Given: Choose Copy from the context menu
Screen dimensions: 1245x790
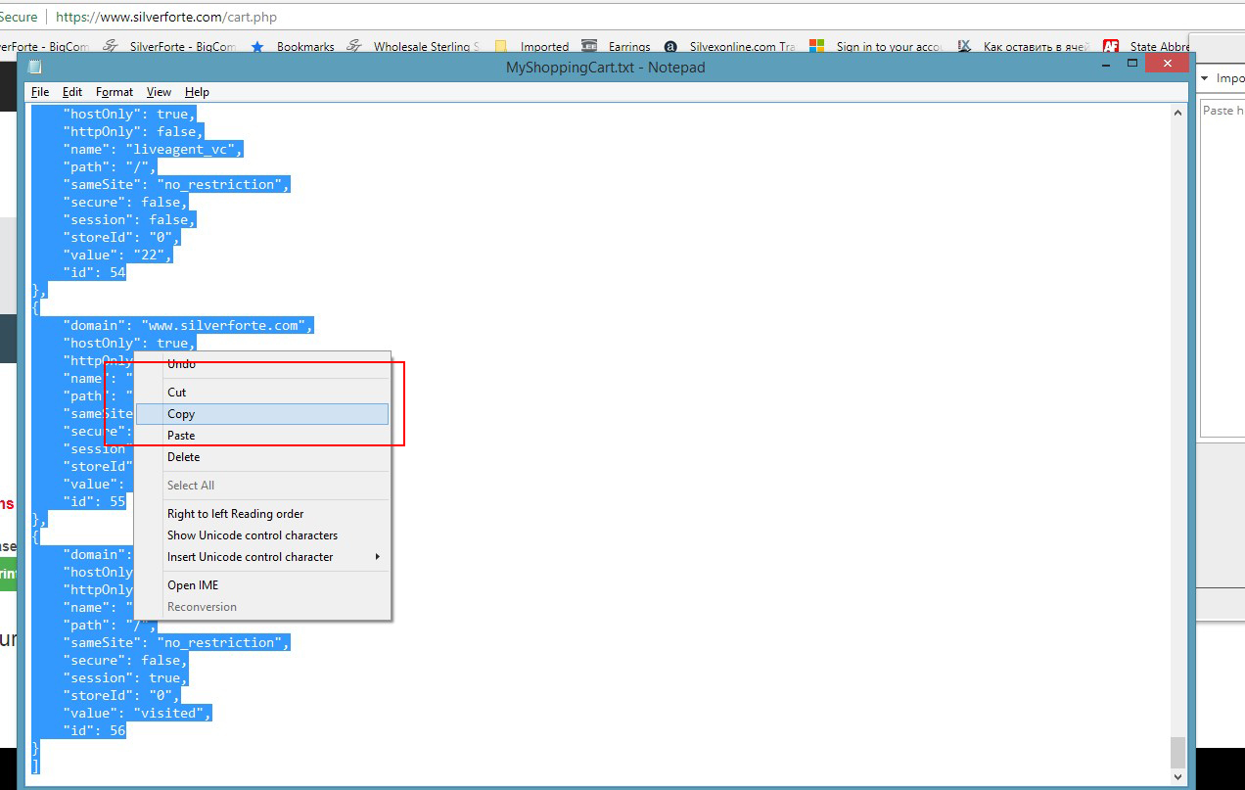Looking at the screenshot, I should pos(262,414).
